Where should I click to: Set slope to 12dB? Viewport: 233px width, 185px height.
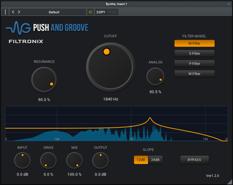pyautogui.click(x=141, y=160)
